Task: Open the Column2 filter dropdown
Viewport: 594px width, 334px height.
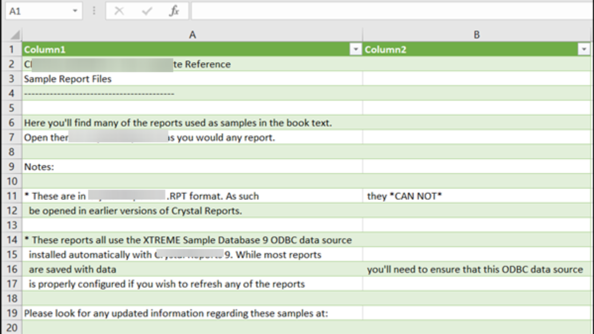Action: coord(585,49)
